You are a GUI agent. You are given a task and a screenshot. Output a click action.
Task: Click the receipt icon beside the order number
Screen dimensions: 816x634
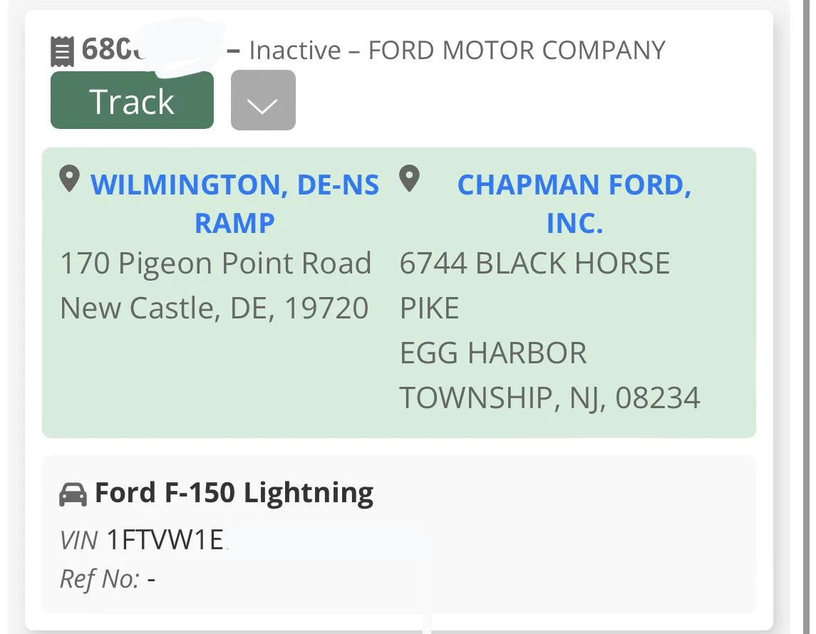pyautogui.click(x=63, y=51)
